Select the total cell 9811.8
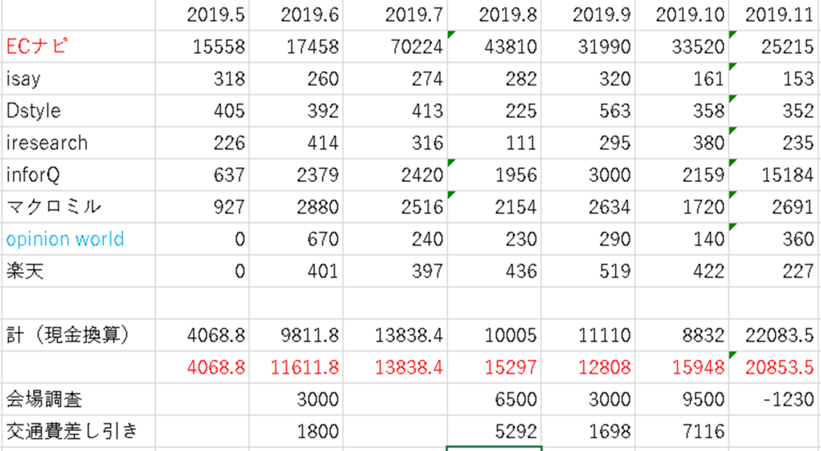This screenshot has height=451, width=821. pyautogui.click(x=296, y=335)
